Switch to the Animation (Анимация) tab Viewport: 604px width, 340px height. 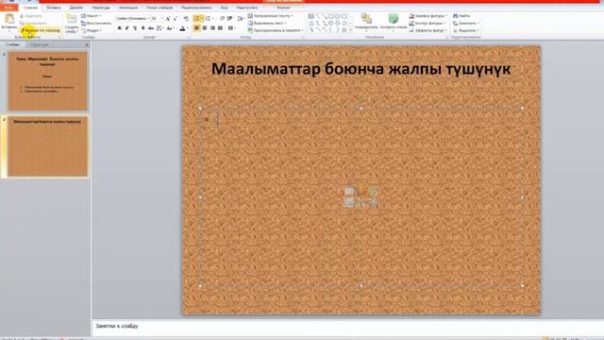[x=128, y=8]
